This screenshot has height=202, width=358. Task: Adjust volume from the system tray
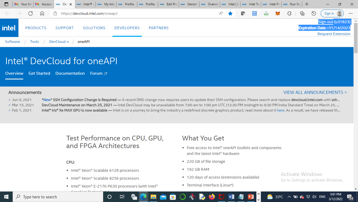pos(314,197)
